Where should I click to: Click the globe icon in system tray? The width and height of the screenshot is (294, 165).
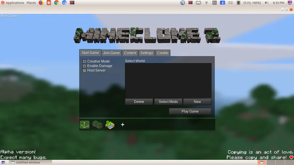pyautogui.click(x=183, y=3)
